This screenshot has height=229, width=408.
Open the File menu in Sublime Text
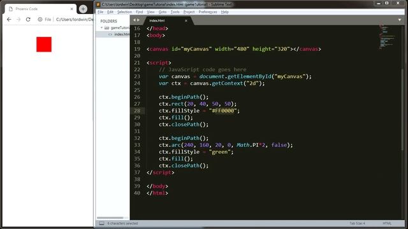pyautogui.click(x=101, y=12)
